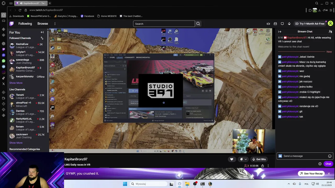Show More followed channels
This screenshot has width=335, height=188.
[x=16, y=83]
